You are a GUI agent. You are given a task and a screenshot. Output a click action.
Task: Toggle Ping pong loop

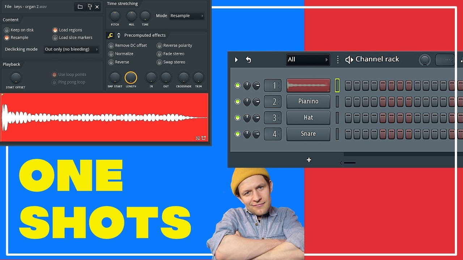point(69,82)
